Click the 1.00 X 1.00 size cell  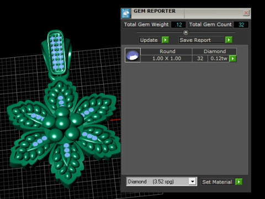click(167, 59)
